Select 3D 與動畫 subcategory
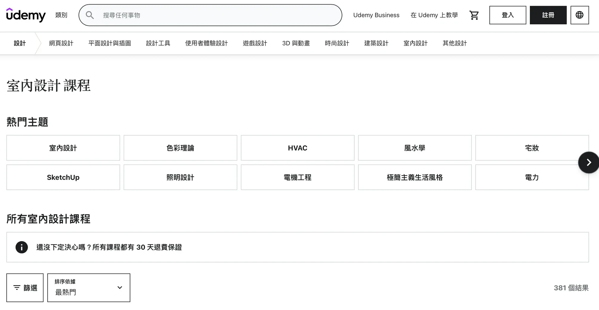This screenshot has height=310, width=599. click(x=296, y=43)
